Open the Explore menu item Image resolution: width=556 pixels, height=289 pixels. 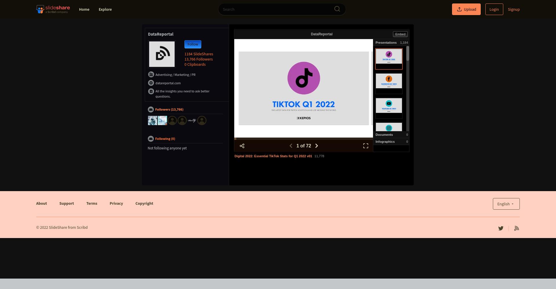tap(105, 9)
